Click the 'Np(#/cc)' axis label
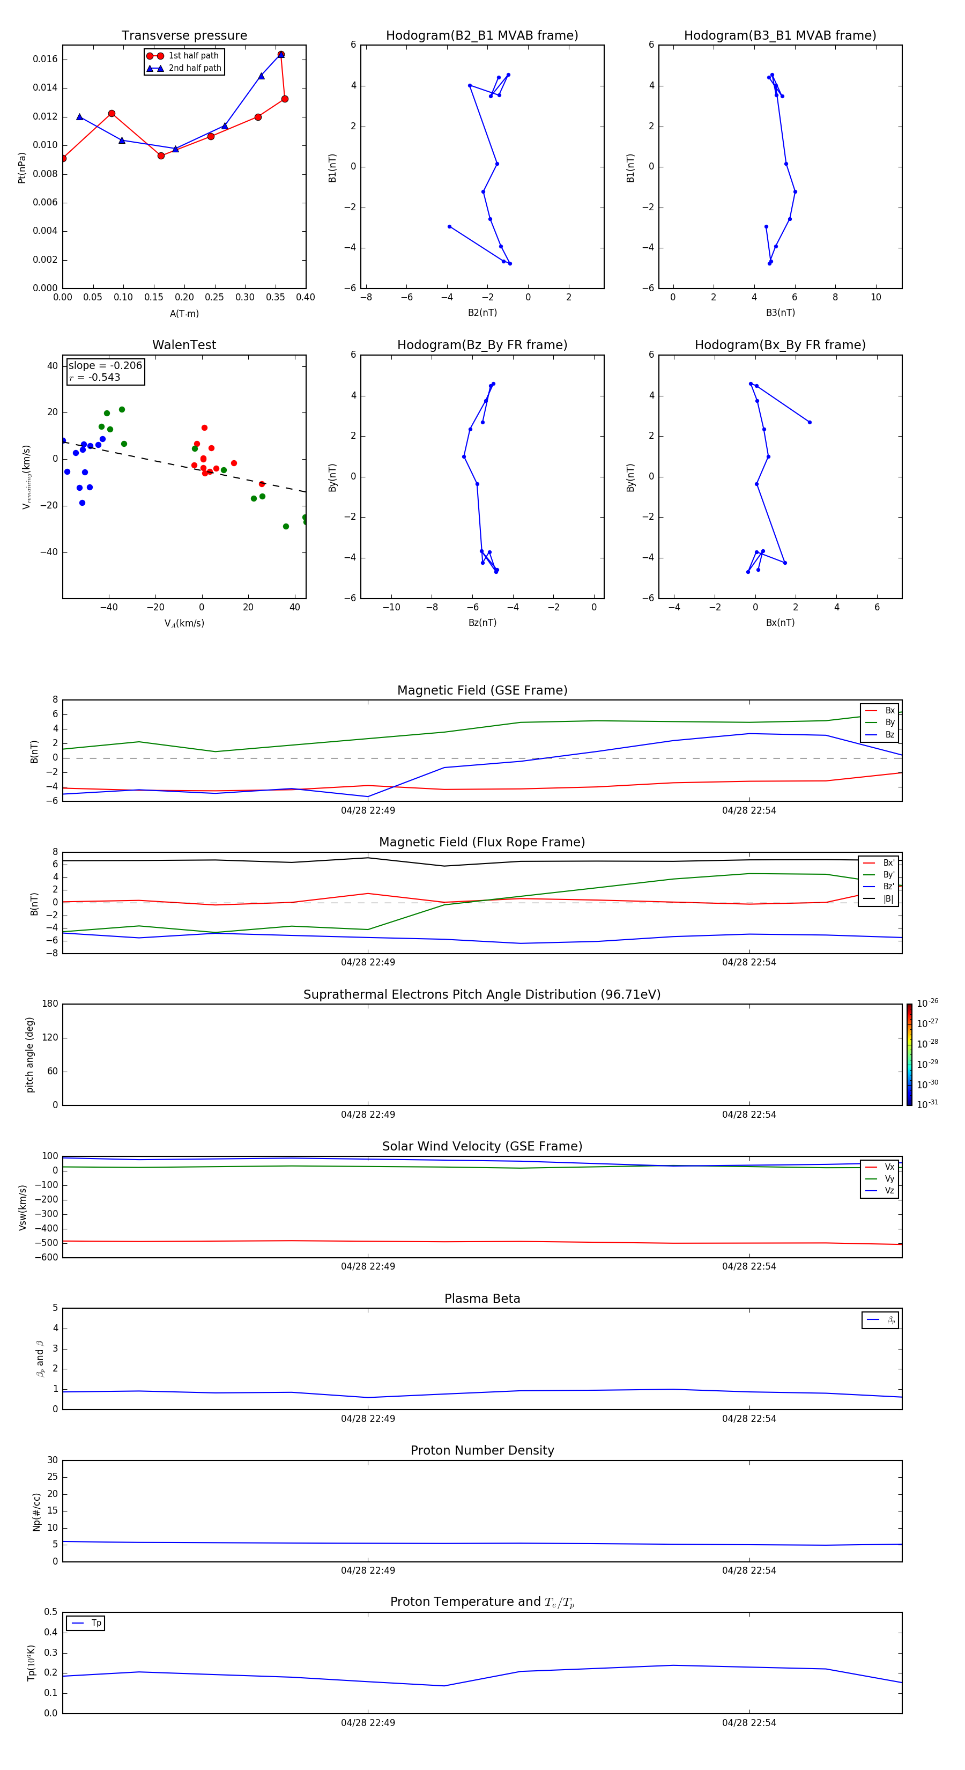Screen dimensions: 965x1770 pyautogui.click(x=37, y=1511)
